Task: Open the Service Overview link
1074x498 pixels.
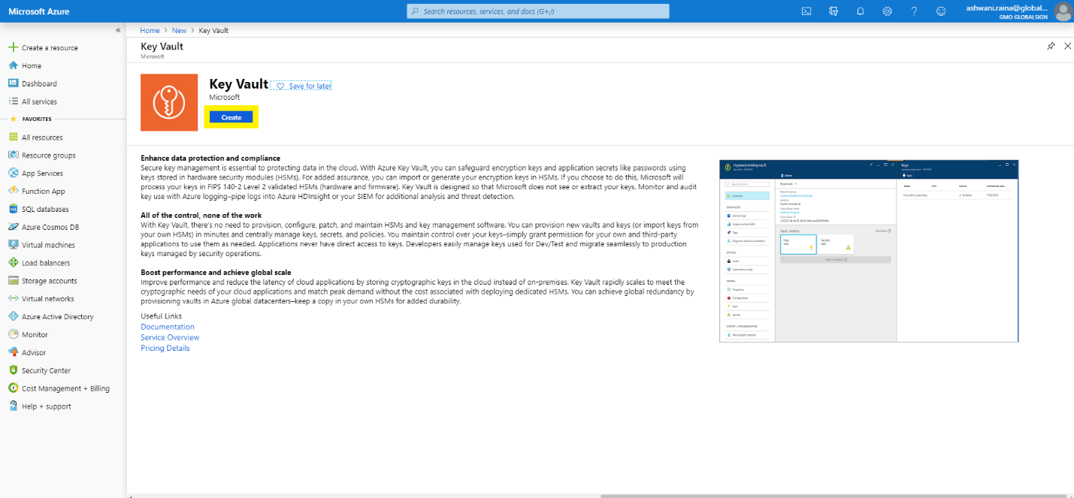Action: (170, 337)
